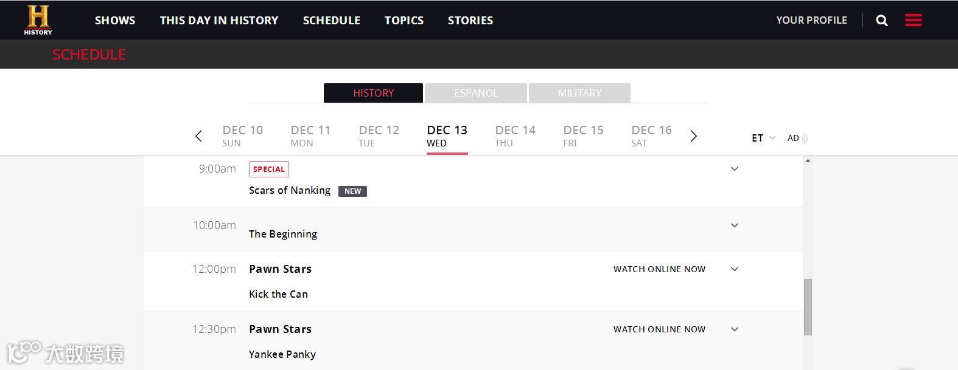Screen dimensions: 958x370
Task: Open the red hamburger menu
Action: 913,20
